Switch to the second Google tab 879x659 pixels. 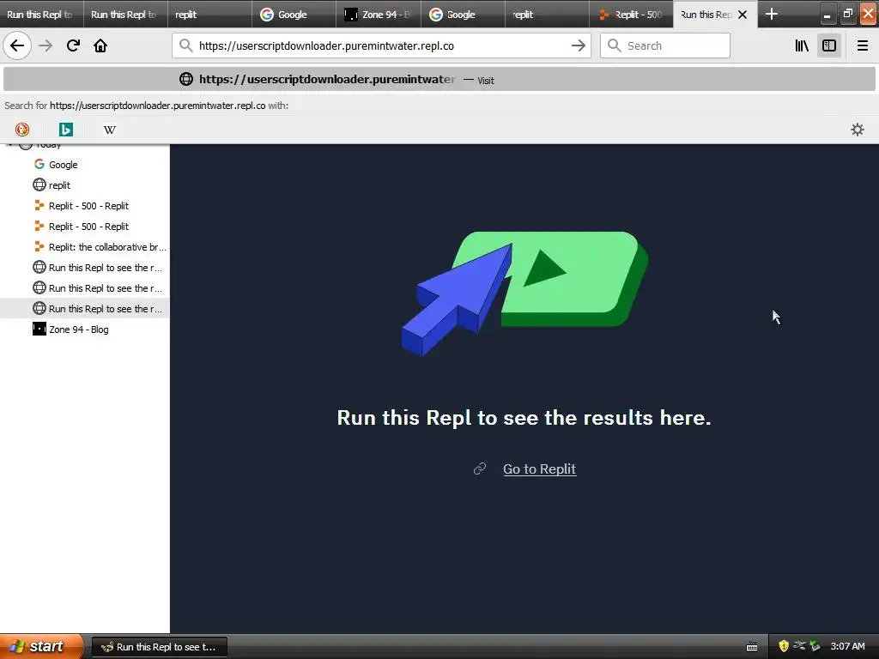pos(463,15)
